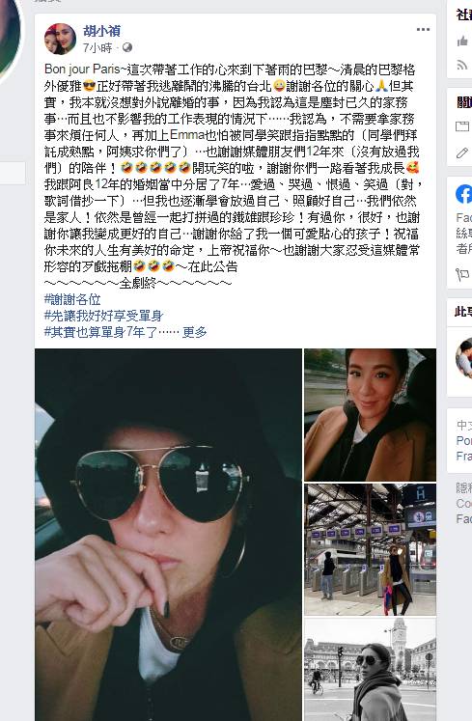Expand the post text with 更多
This screenshot has width=472, height=721.
(195, 332)
